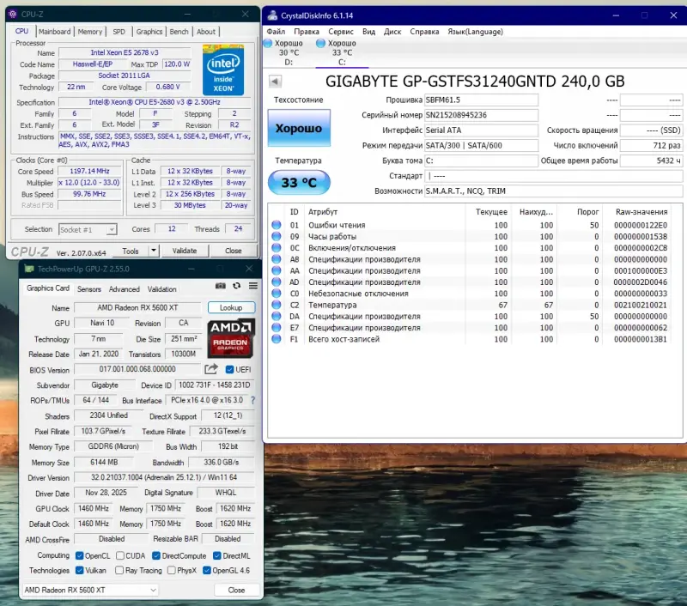Uncheck the UEFI checkbox
This screenshot has height=606, width=687.
pos(229,369)
